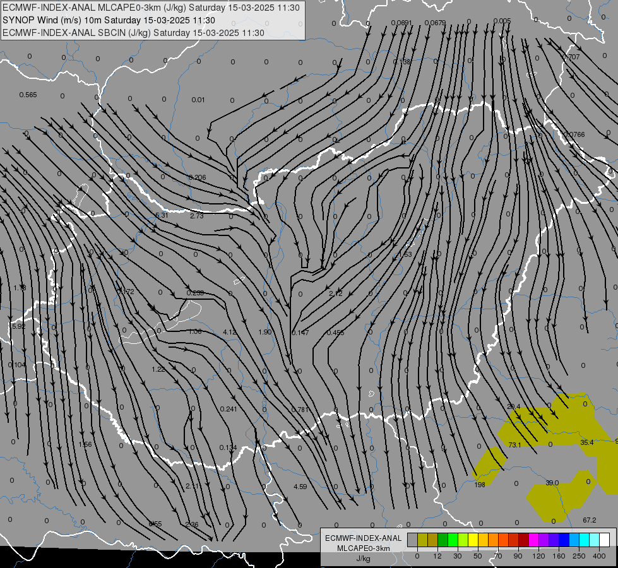Click the map value 2.36
The height and width of the screenshot is (568, 618).
[x=192, y=524]
